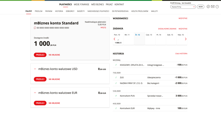
Task: Click transfer icon beside Kontrahent EUR entry
Action: [x=116, y=108]
